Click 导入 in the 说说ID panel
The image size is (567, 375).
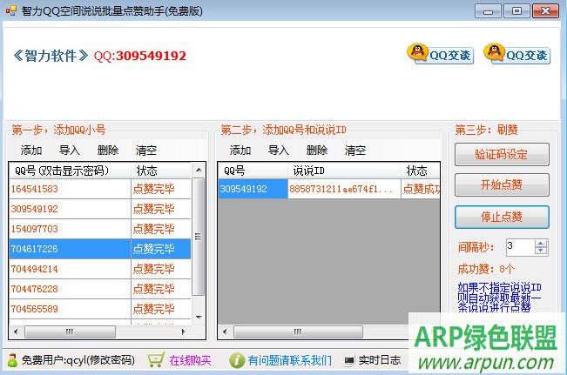[x=279, y=151]
